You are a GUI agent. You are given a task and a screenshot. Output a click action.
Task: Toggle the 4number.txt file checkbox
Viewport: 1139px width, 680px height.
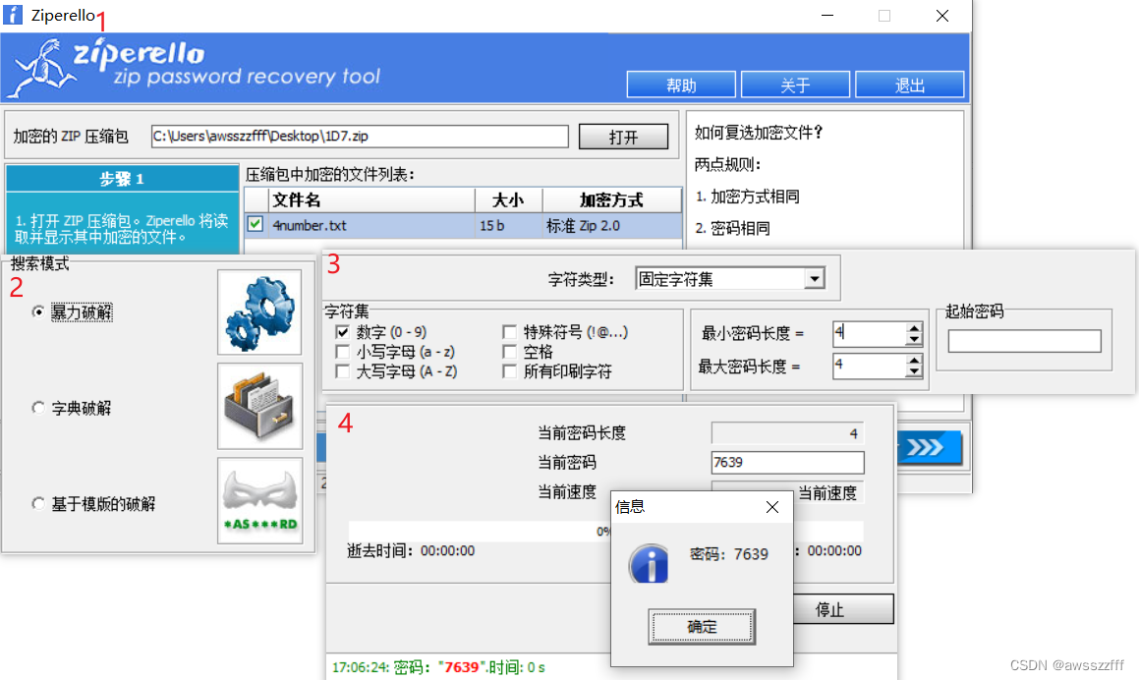click(x=255, y=224)
